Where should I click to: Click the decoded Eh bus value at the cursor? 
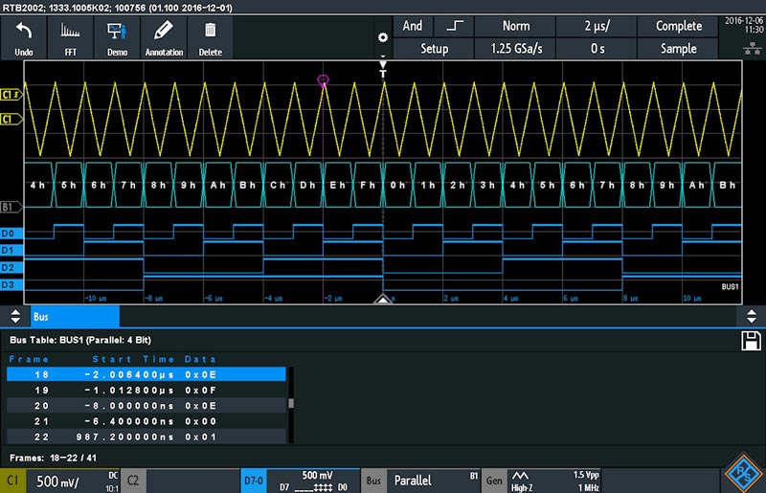338,185
